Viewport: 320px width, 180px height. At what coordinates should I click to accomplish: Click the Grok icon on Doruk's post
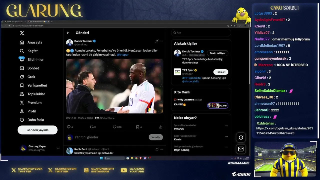157,41
